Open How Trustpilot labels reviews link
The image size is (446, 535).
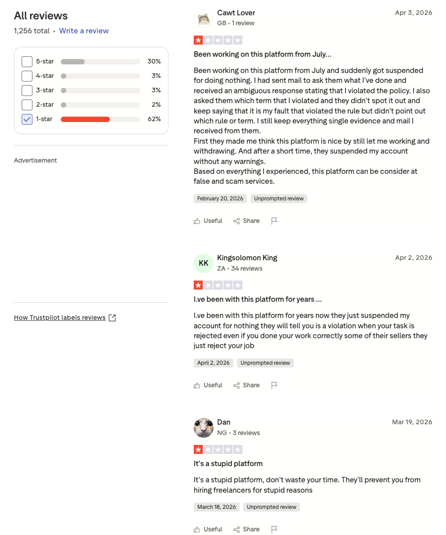pos(60,317)
